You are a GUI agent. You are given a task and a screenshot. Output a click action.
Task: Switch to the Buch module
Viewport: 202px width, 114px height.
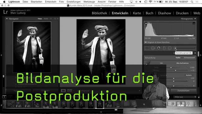point(150,13)
